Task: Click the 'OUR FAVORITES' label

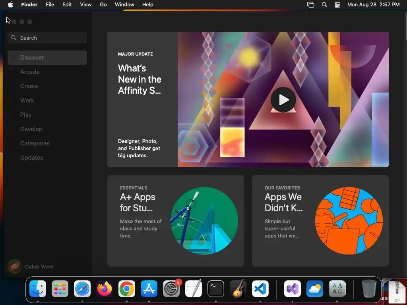Action: (282, 188)
